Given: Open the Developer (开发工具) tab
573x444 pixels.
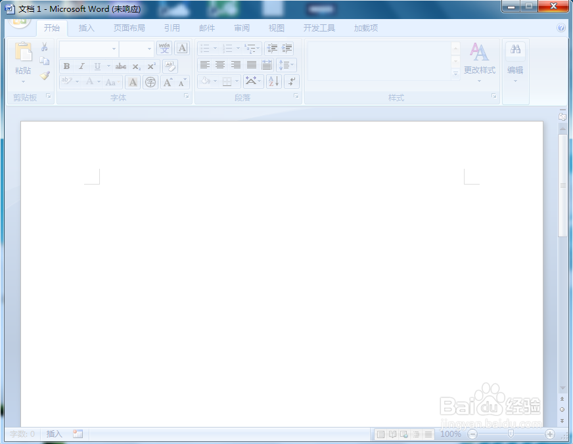Looking at the screenshot, I should (319, 28).
